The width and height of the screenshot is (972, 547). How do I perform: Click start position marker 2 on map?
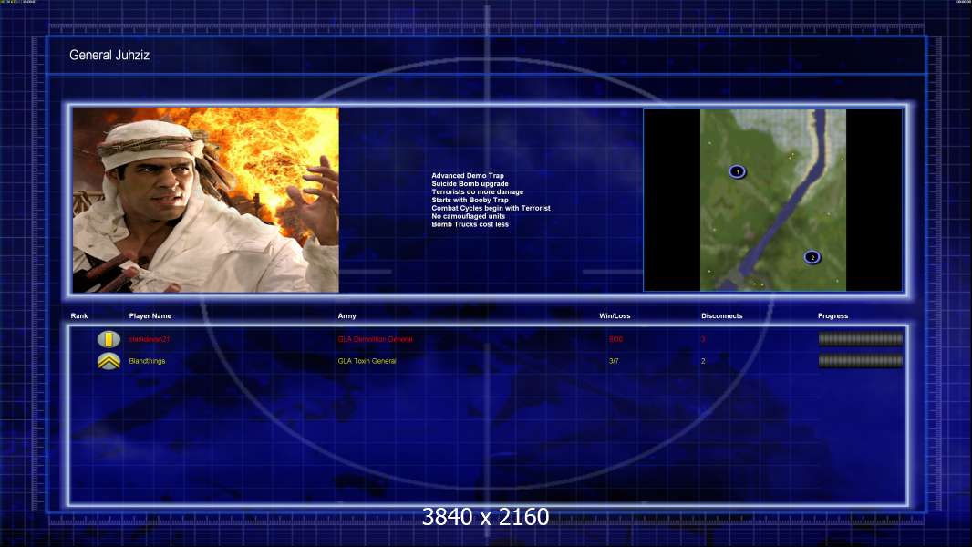point(812,257)
